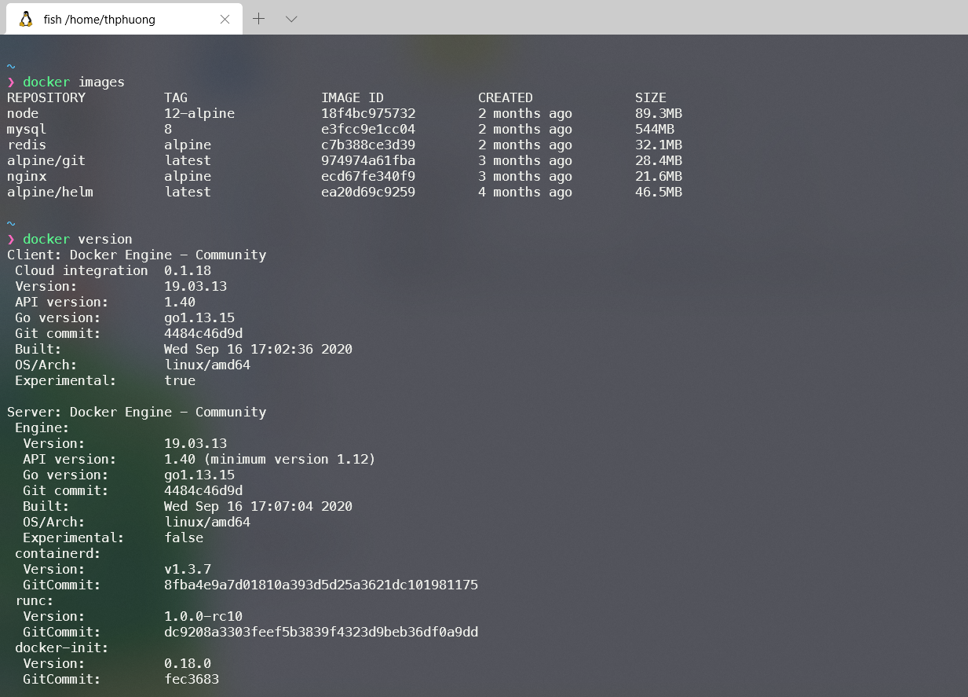Click the alpine/helm repository name

pos(50,192)
